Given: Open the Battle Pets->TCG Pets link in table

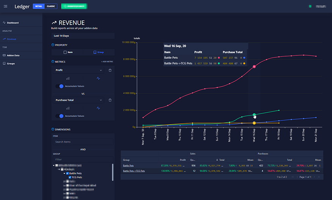Looking at the screenshot, I should click(134, 171).
